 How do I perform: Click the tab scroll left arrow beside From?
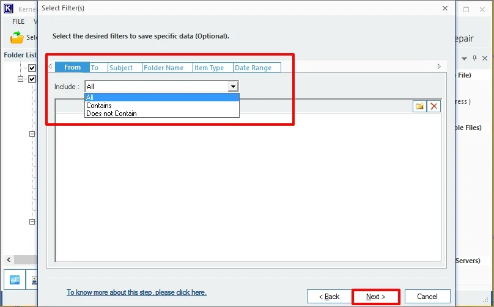(x=50, y=67)
